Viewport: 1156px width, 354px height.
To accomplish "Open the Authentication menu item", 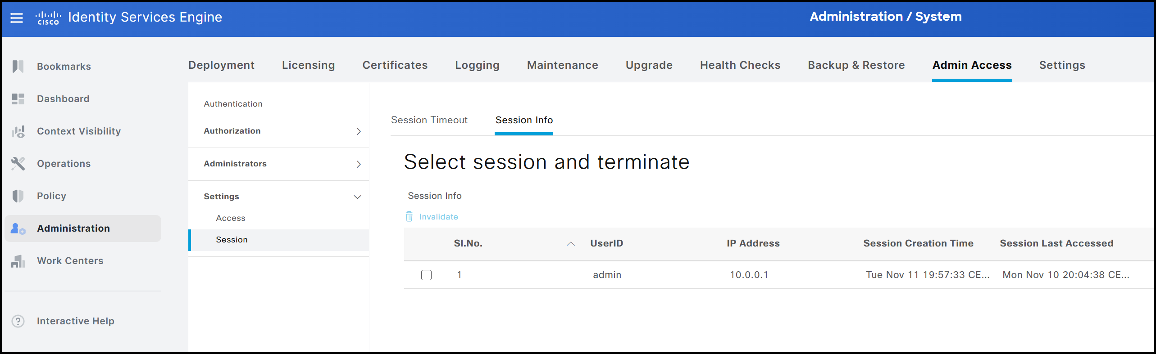I will tap(233, 104).
